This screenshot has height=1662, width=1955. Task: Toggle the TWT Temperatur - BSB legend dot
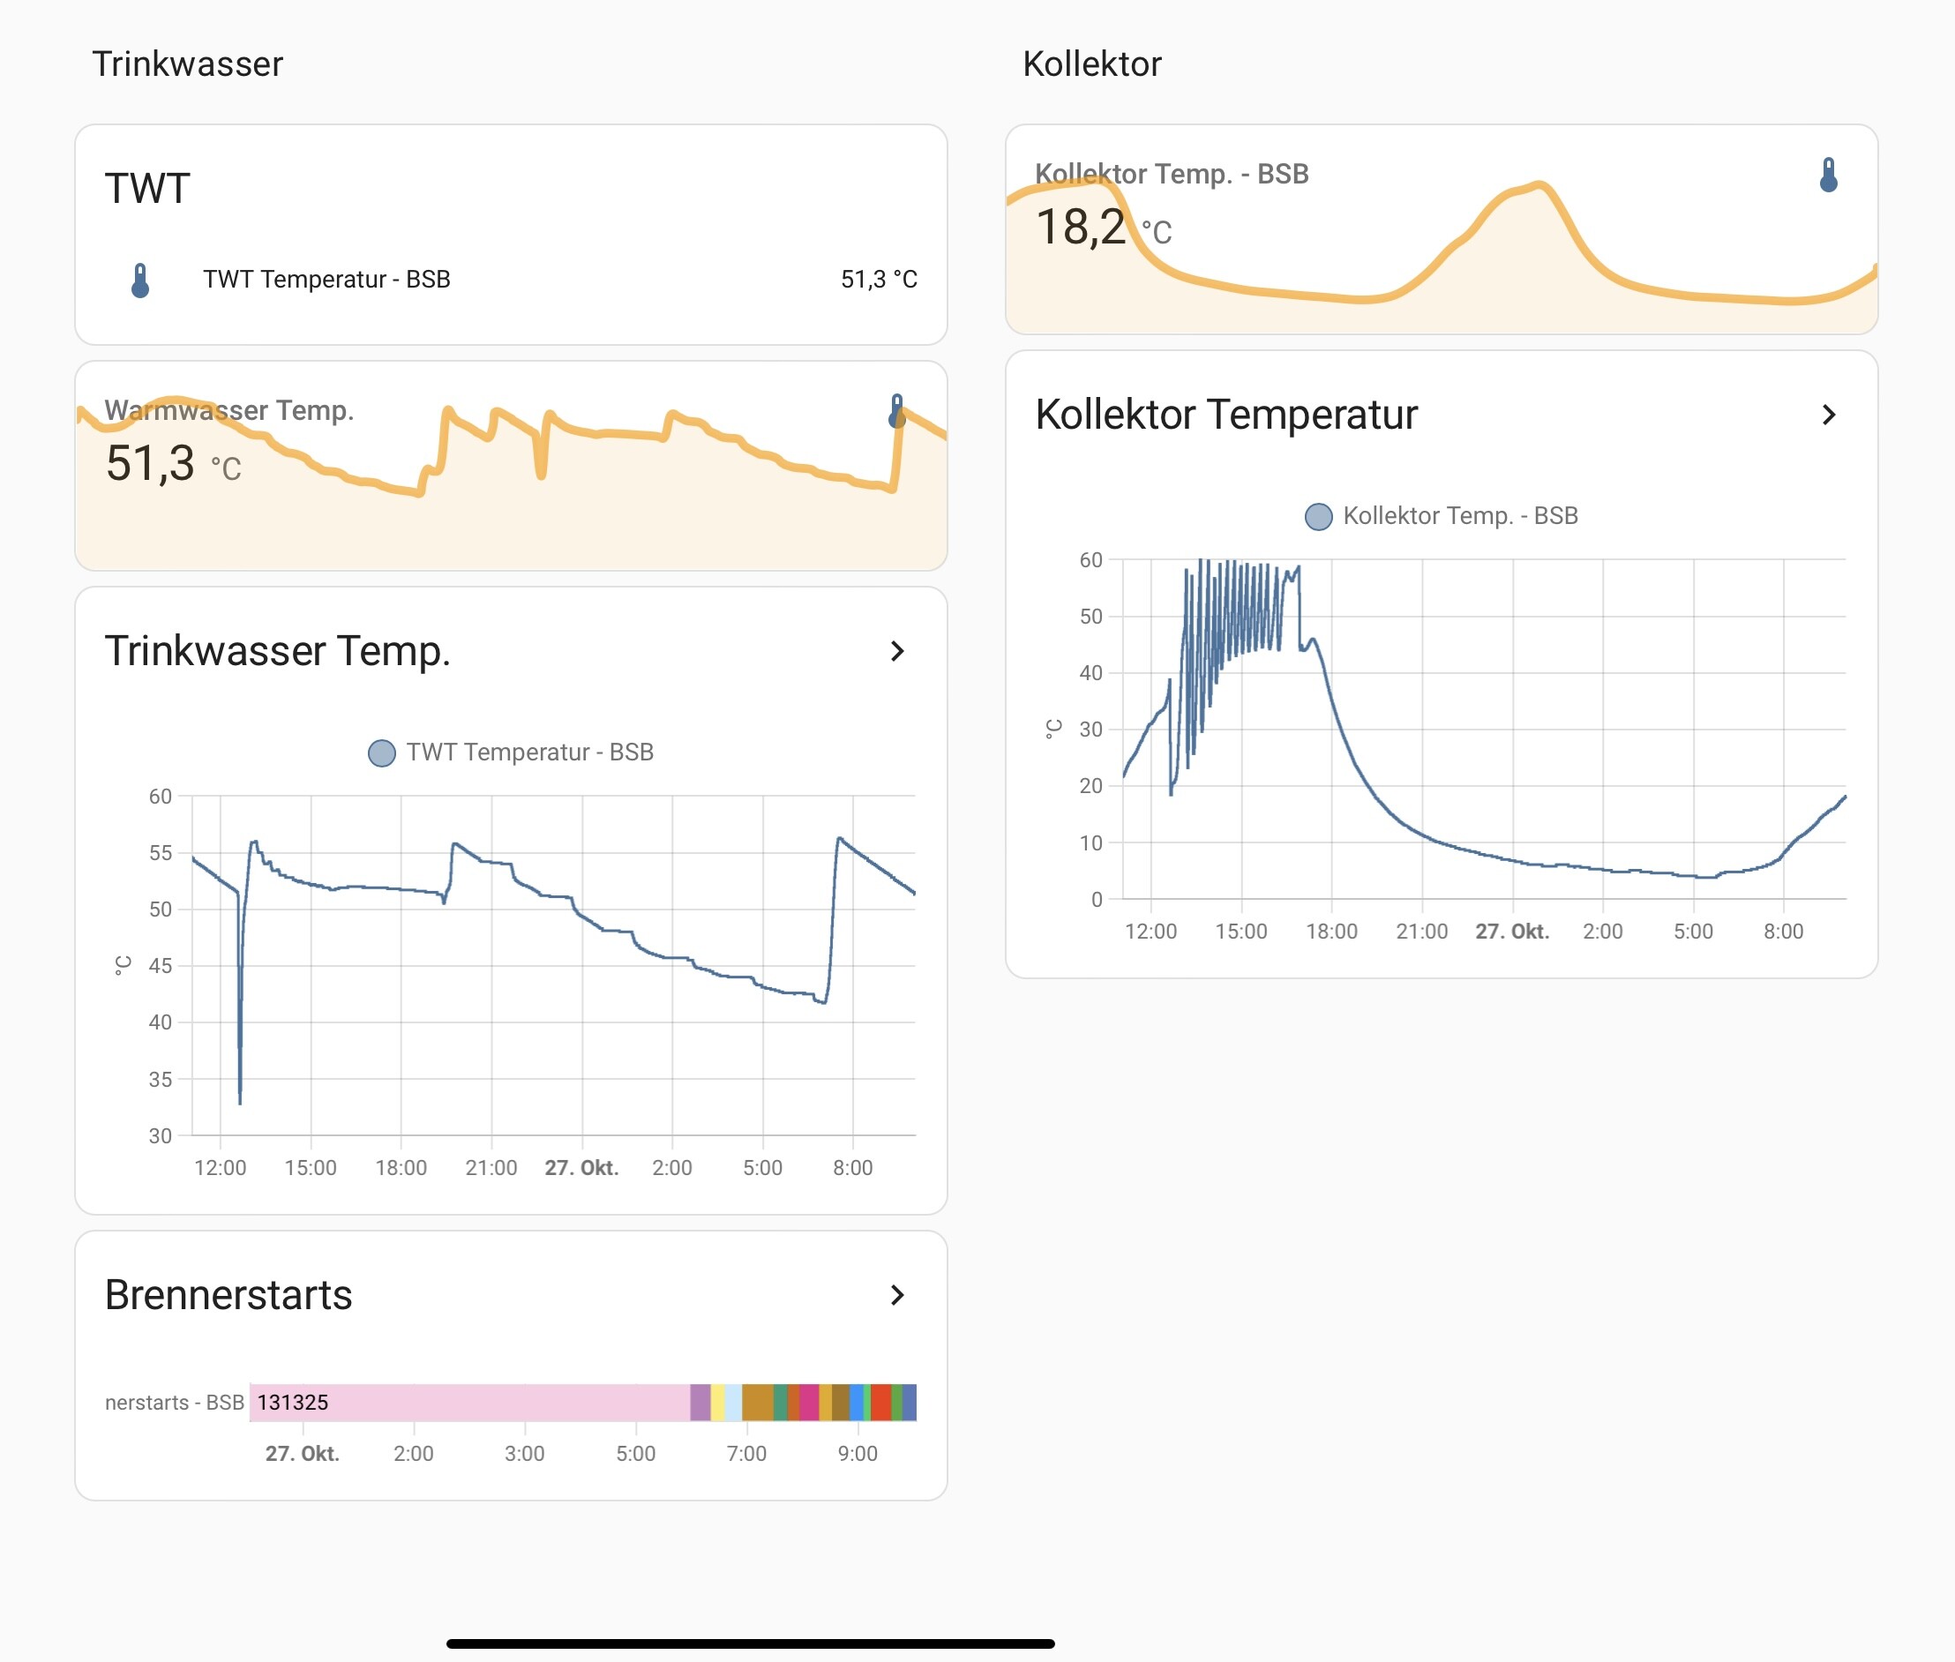click(382, 752)
